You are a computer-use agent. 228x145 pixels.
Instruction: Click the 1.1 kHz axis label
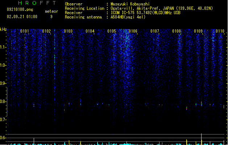3,47
